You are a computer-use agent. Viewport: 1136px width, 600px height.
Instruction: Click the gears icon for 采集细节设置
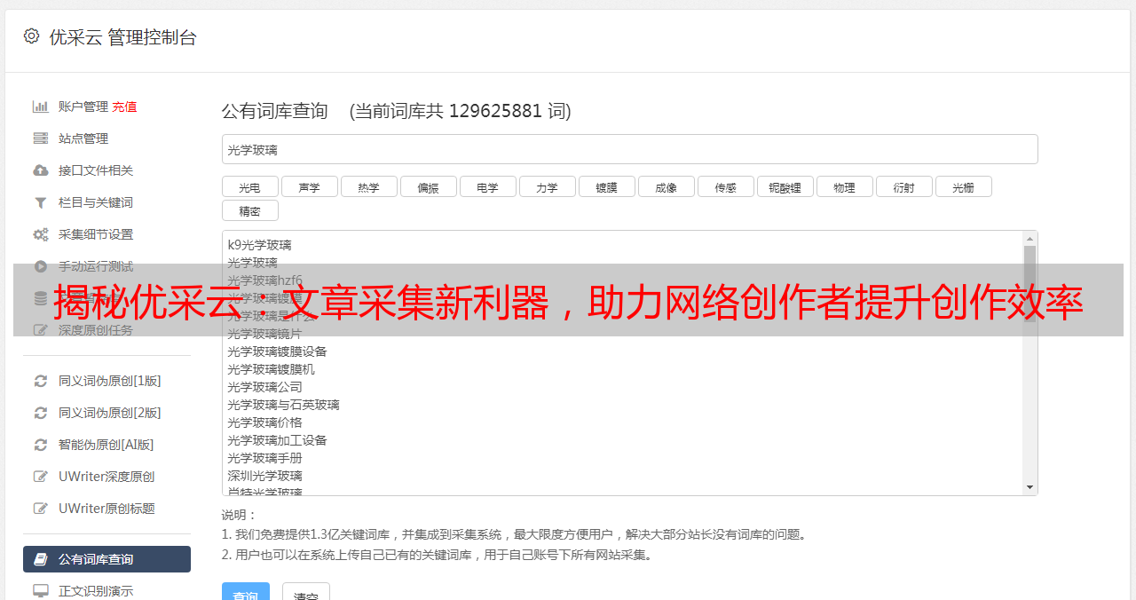click(x=41, y=234)
